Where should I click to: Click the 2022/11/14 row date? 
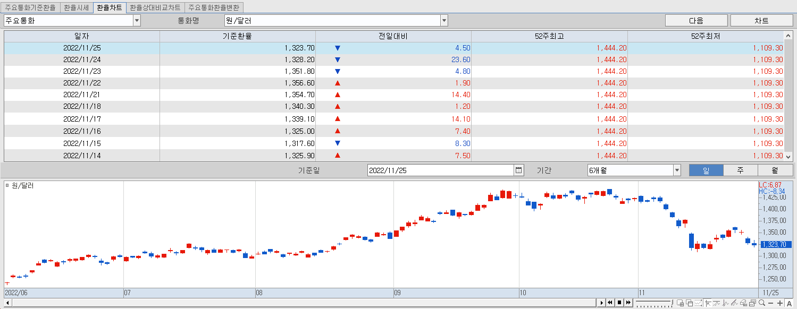[82, 156]
